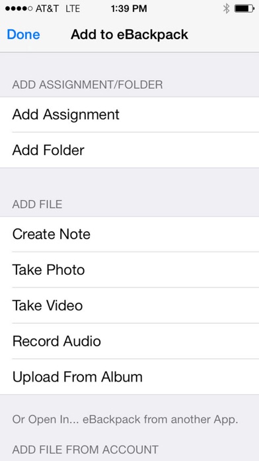
Task: Tap the Bluetooth status icon
Action: [226, 9]
